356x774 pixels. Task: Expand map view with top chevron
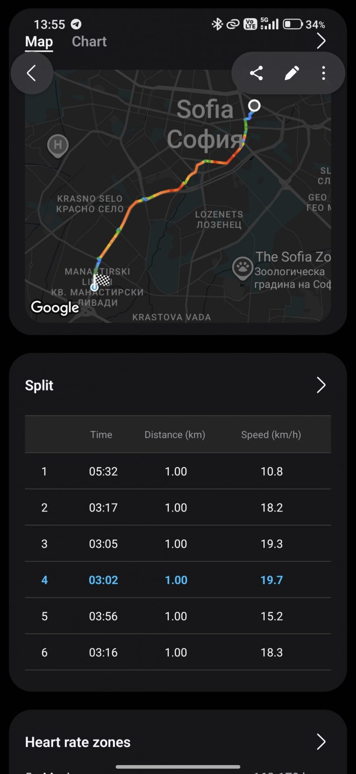321,41
